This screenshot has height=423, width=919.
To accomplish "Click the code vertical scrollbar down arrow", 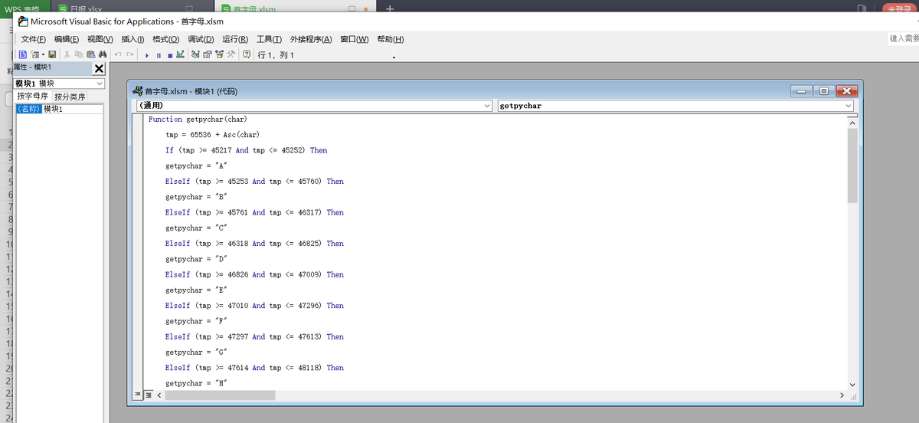I will [x=852, y=384].
